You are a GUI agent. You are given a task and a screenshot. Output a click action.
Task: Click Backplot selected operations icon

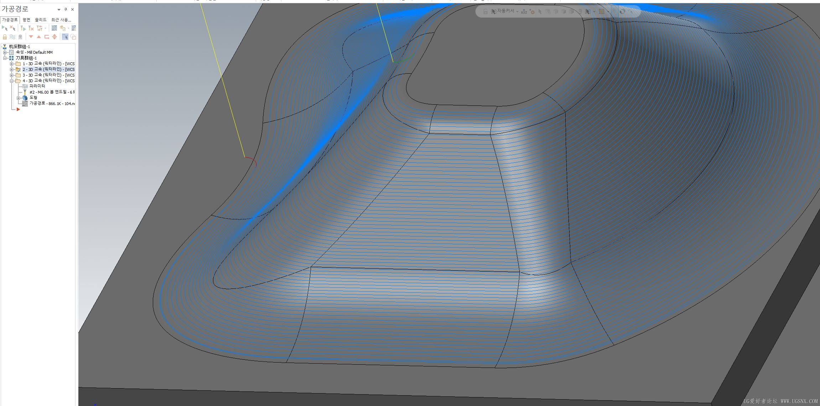(x=54, y=28)
